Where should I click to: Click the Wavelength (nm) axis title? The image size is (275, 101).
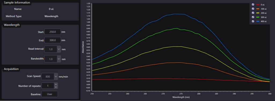click(x=181, y=97)
